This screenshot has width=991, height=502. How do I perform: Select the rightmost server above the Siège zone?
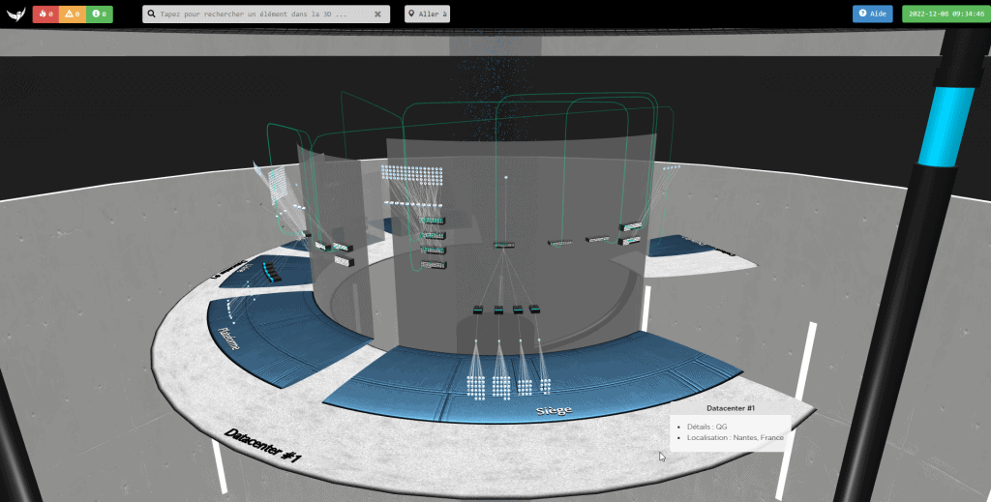(x=533, y=310)
